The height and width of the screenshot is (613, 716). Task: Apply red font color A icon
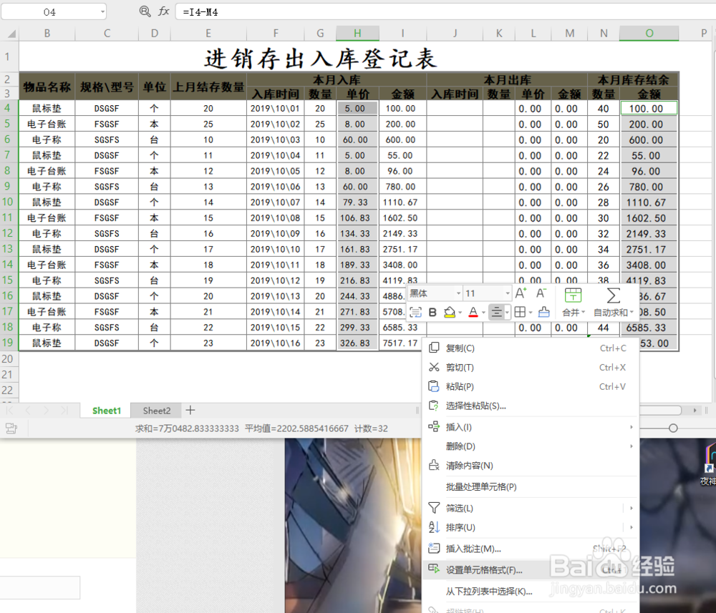coord(473,312)
